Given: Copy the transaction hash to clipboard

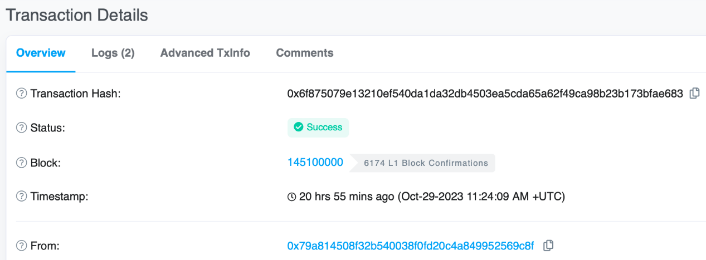Looking at the screenshot, I should pos(694,94).
